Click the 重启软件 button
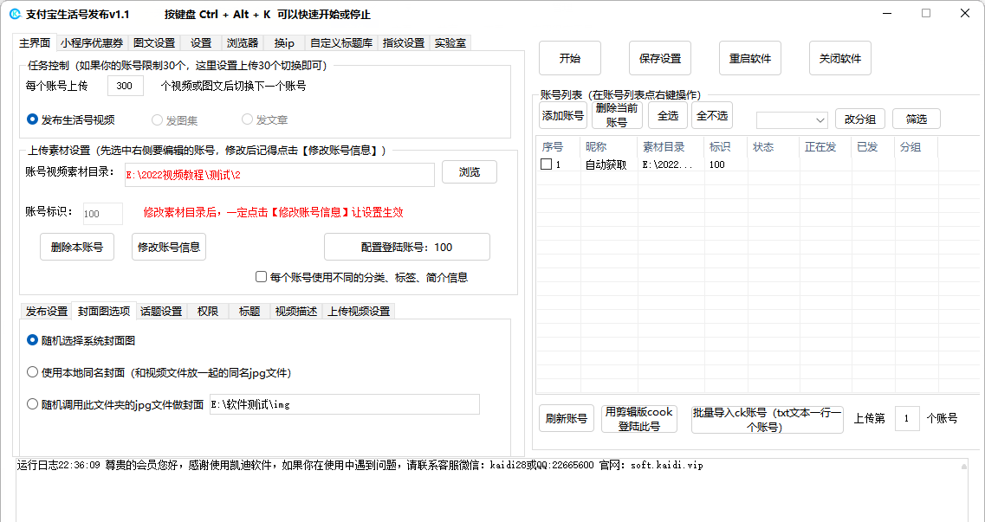985x522 pixels. click(750, 58)
